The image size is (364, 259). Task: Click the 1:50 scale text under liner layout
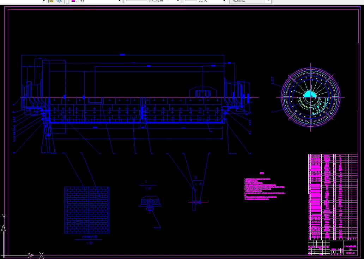[89, 243]
